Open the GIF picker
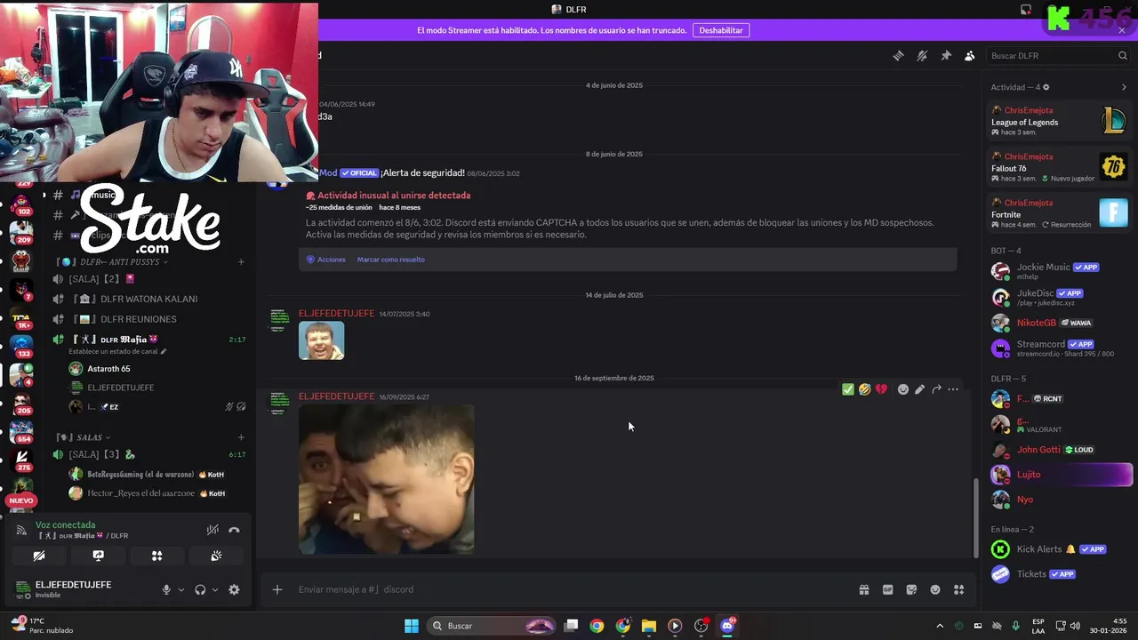1138x640 pixels. point(887,589)
